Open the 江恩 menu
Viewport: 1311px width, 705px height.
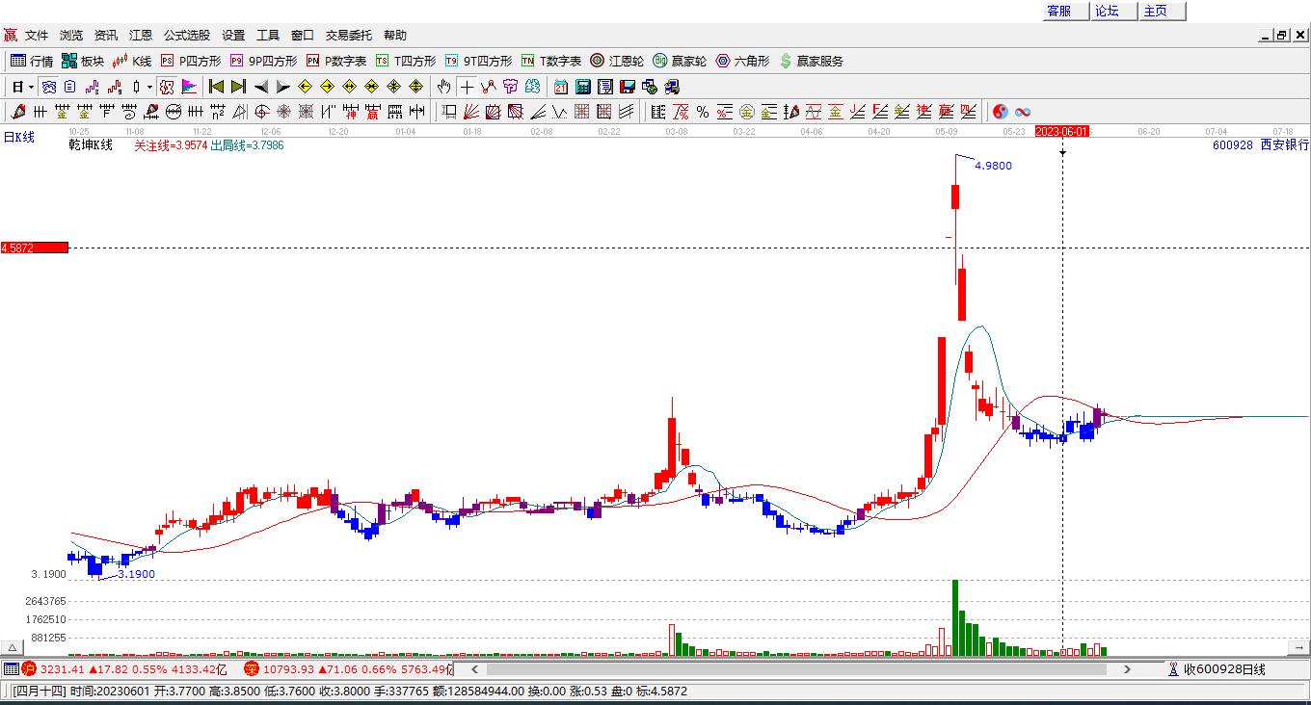pyautogui.click(x=141, y=36)
